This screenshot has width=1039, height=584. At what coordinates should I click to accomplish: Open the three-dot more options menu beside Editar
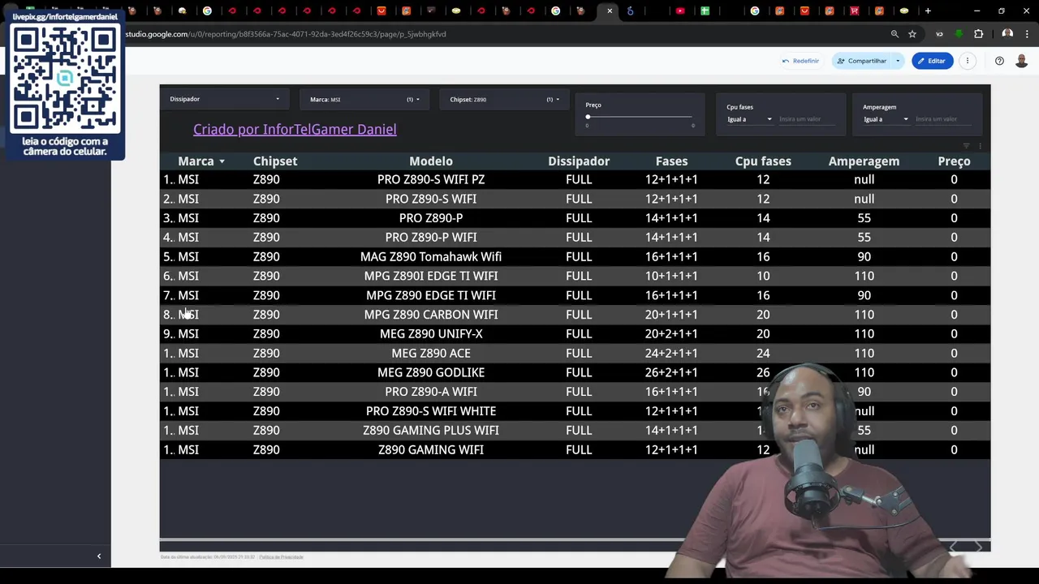(x=968, y=61)
